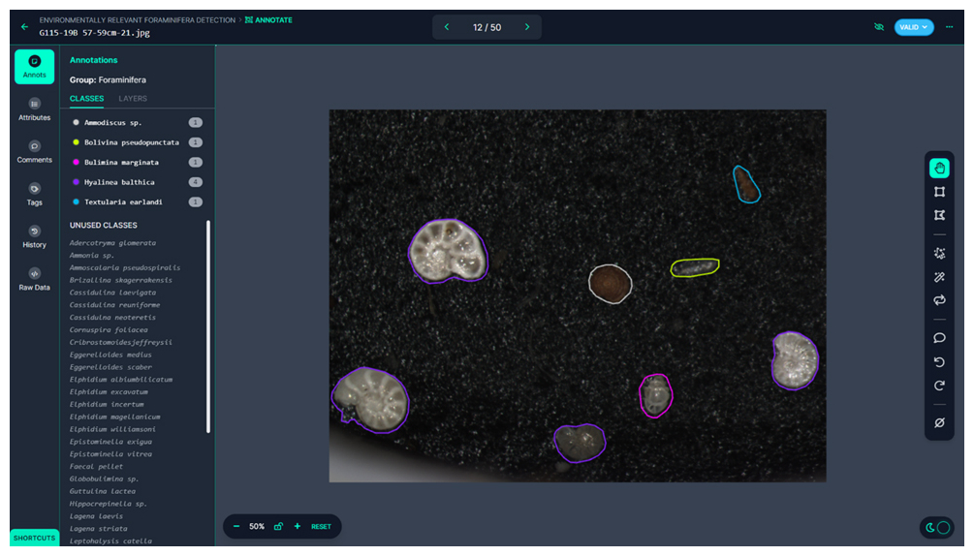This screenshot has height=556, width=974.
Task: Switch to the LAYERS tab
Action: coord(133,99)
